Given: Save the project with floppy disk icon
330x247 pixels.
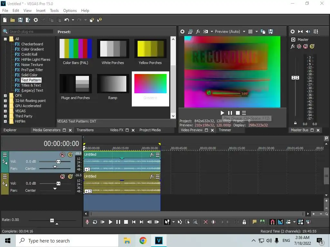Looking at the screenshot, I should (x=20, y=20).
